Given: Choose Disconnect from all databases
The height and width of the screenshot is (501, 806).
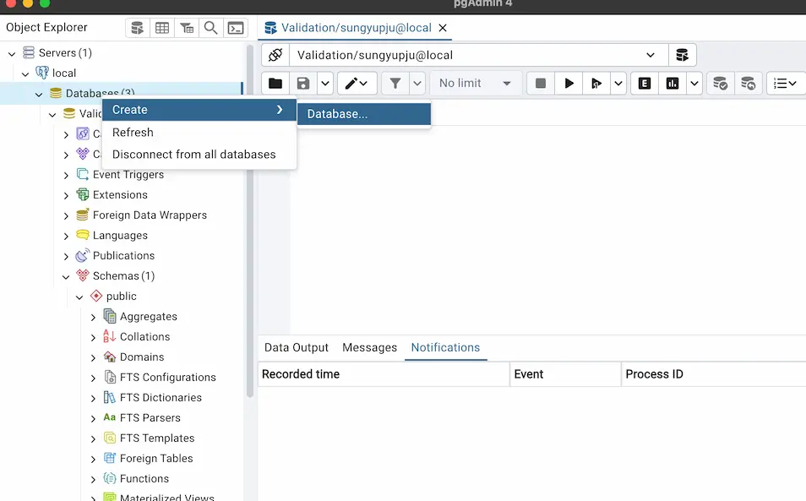Looking at the screenshot, I should pos(199,155).
